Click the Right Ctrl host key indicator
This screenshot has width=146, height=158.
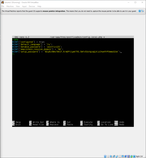pyautogui.click(x=139, y=156)
